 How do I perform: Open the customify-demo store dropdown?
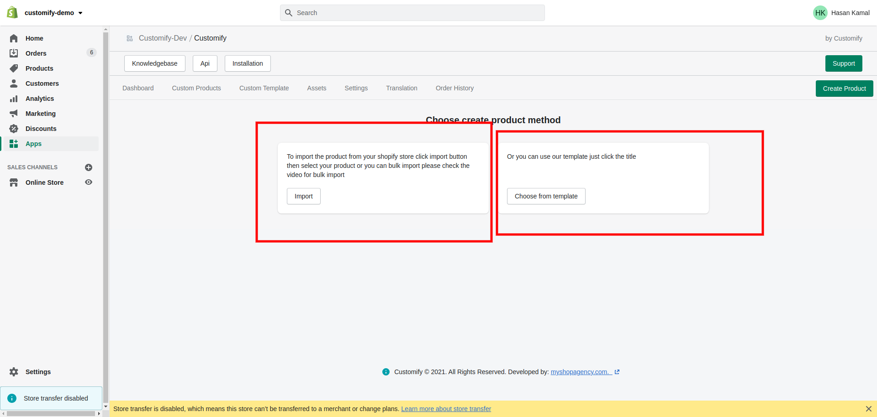pos(53,13)
